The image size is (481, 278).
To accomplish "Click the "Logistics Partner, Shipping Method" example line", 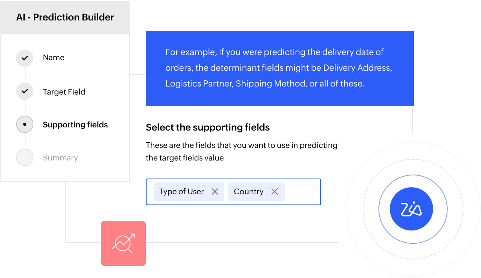I will coord(265,84).
